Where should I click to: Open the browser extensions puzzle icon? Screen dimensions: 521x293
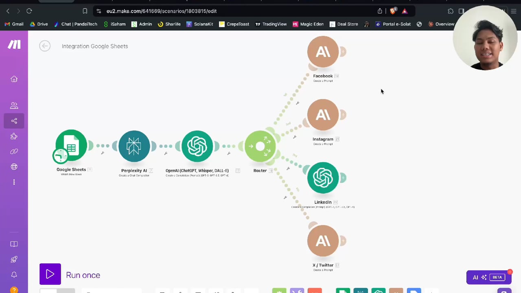click(451, 11)
